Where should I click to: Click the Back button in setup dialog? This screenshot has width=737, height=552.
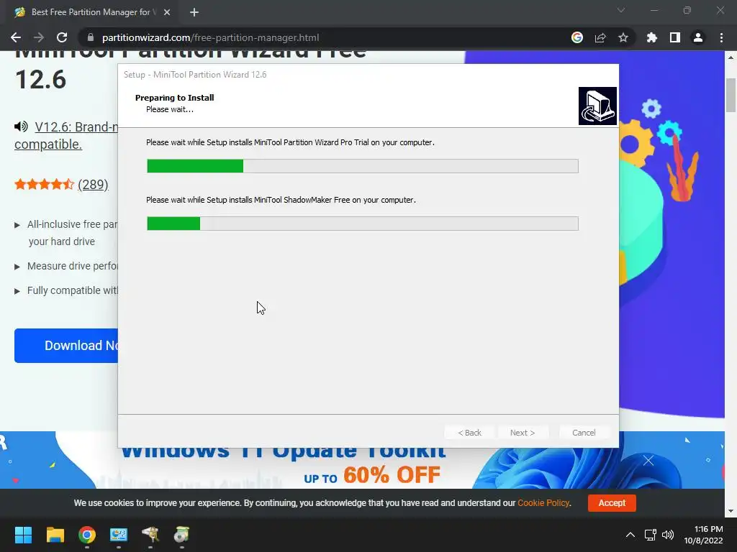click(469, 433)
